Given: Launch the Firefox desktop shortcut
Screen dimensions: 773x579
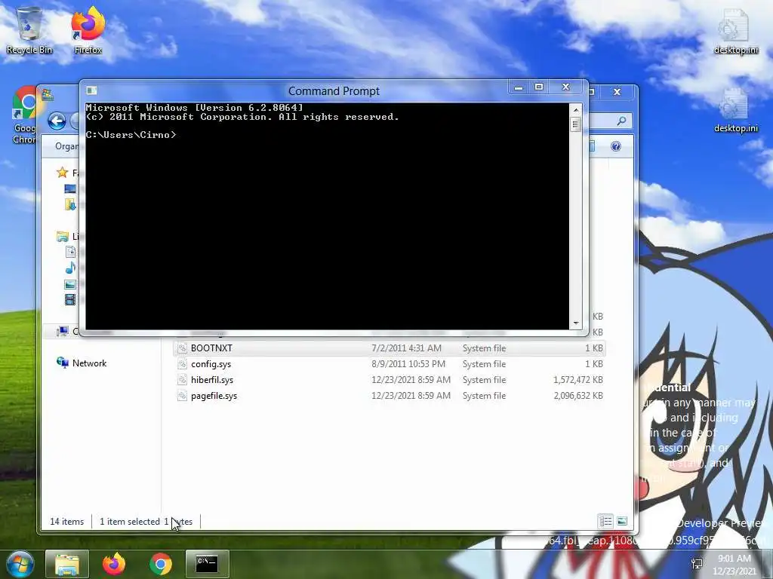Looking at the screenshot, I should pos(88,30).
